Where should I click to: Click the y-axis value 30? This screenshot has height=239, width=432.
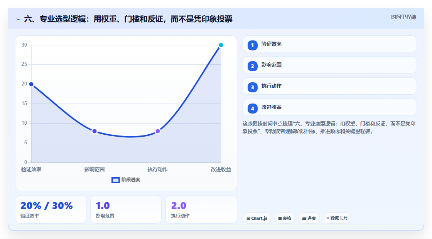[24, 45]
